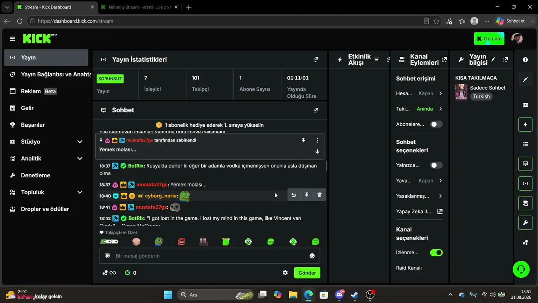Pop out the Kanal Eylemleri panel
Viewport: 538px width, 303px height.
(444, 60)
